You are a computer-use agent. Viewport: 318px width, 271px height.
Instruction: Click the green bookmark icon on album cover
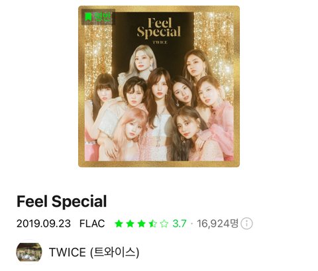(88, 17)
